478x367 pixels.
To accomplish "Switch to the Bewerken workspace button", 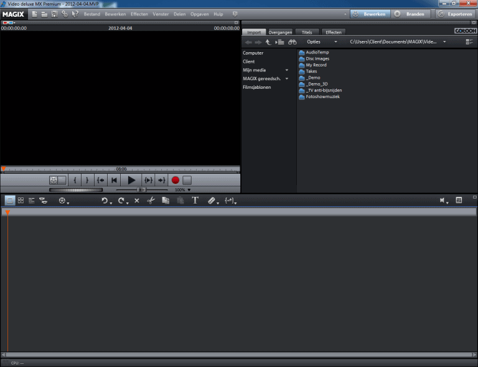I will (370, 14).
